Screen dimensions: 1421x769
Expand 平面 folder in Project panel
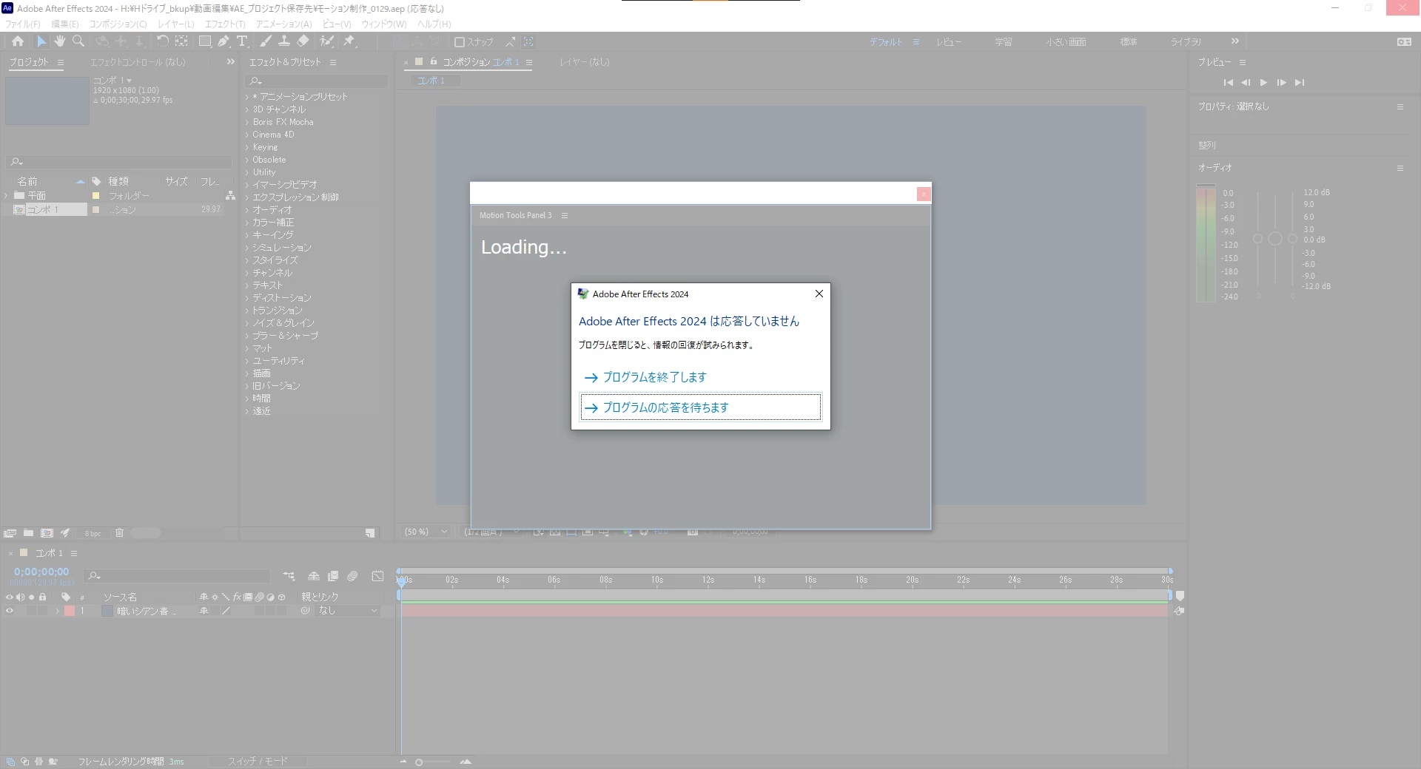pyautogui.click(x=6, y=195)
